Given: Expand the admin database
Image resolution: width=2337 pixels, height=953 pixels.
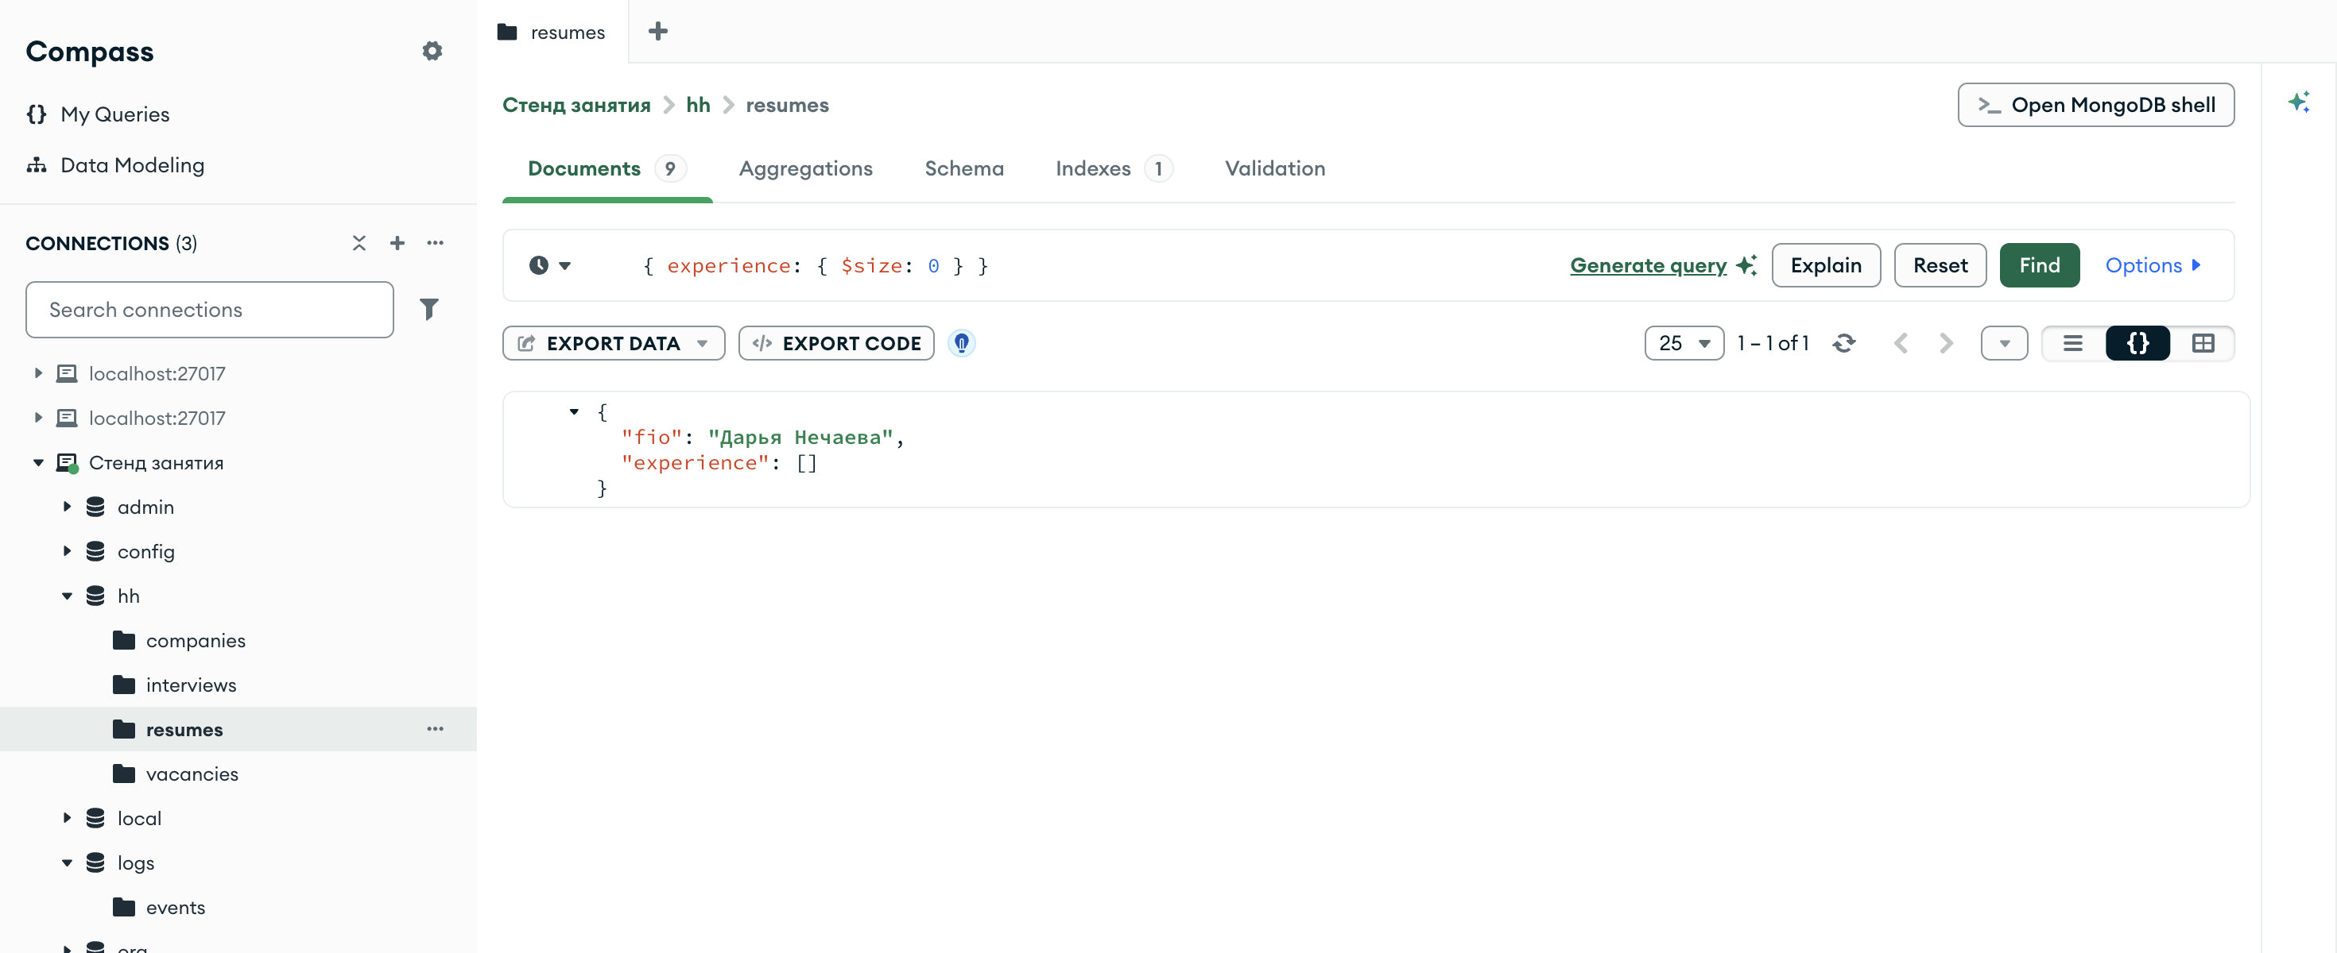Looking at the screenshot, I should pyautogui.click(x=67, y=507).
